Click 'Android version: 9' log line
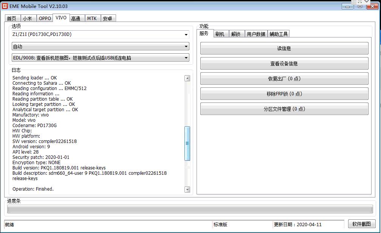Image resolution: width=381 pixels, height=233 pixels. point(31,147)
